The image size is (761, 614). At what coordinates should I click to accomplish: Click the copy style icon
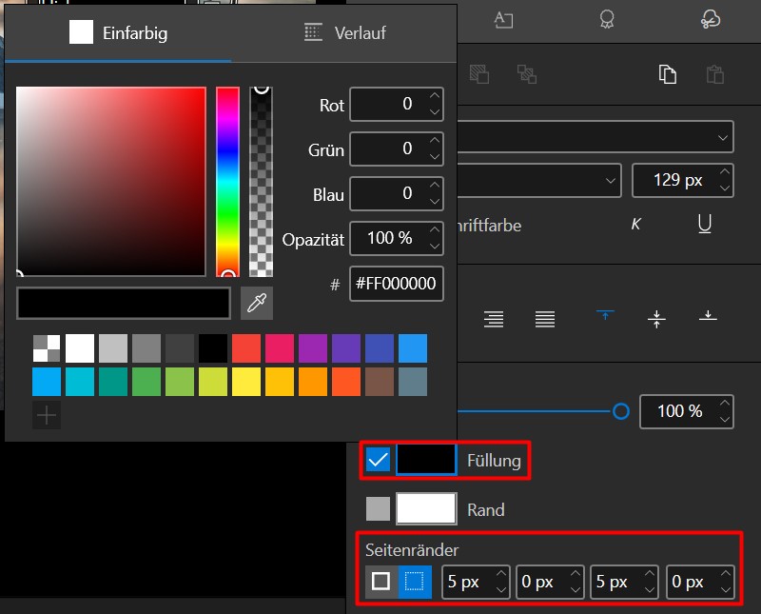[668, 75]
